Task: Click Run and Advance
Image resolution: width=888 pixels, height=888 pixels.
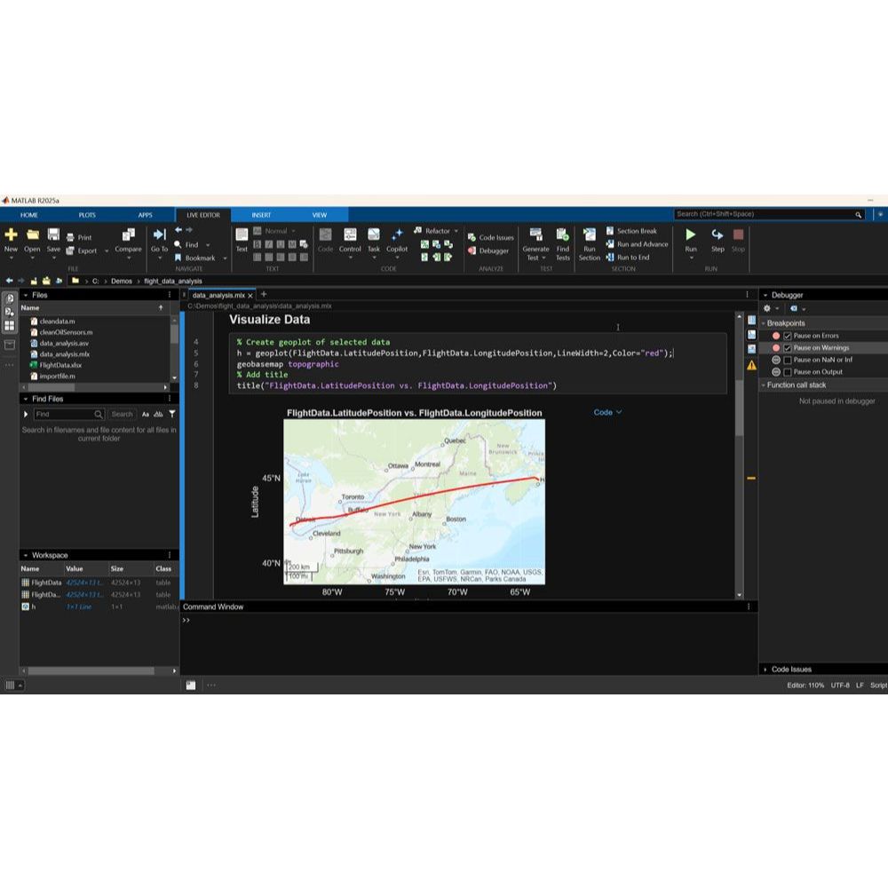Action: [x=637, y=244]
